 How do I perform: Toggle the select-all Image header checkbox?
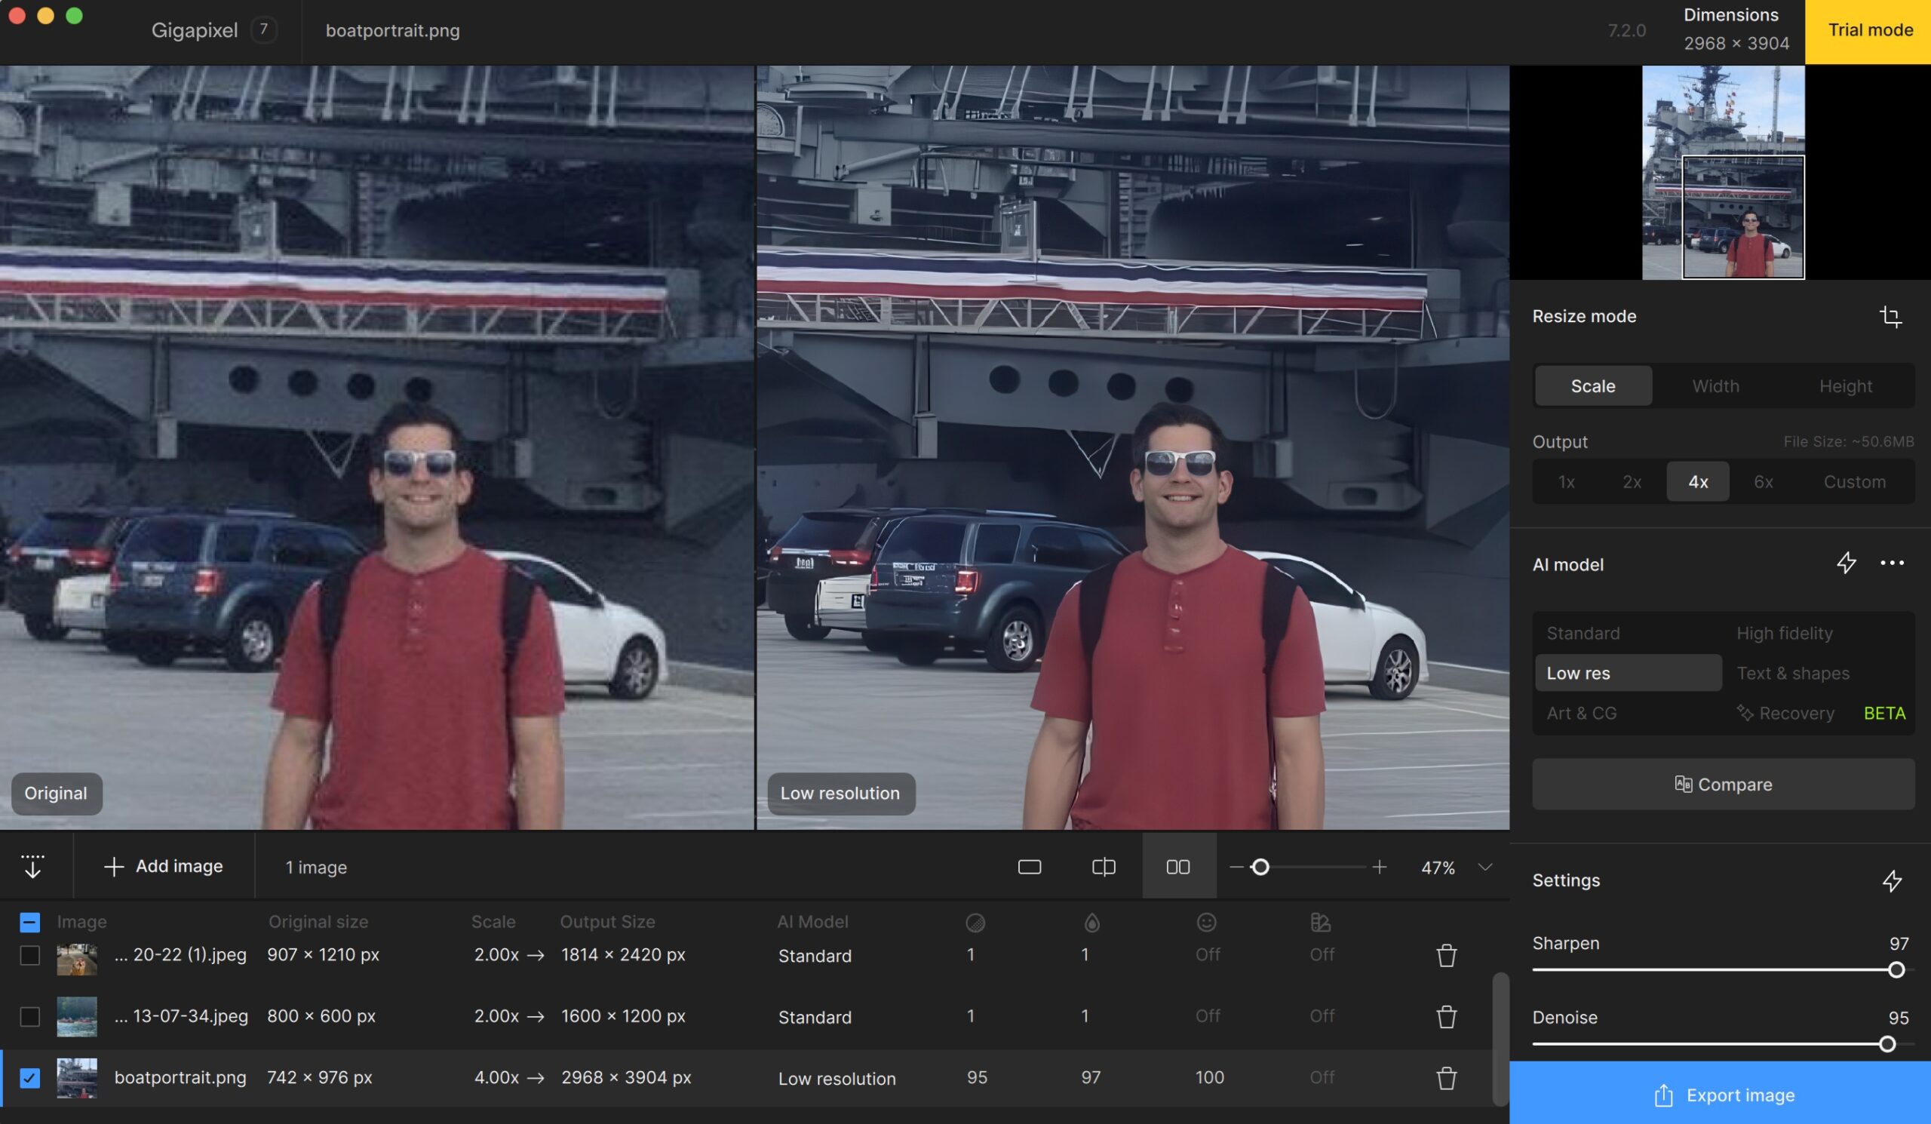(x=30, y=922)
